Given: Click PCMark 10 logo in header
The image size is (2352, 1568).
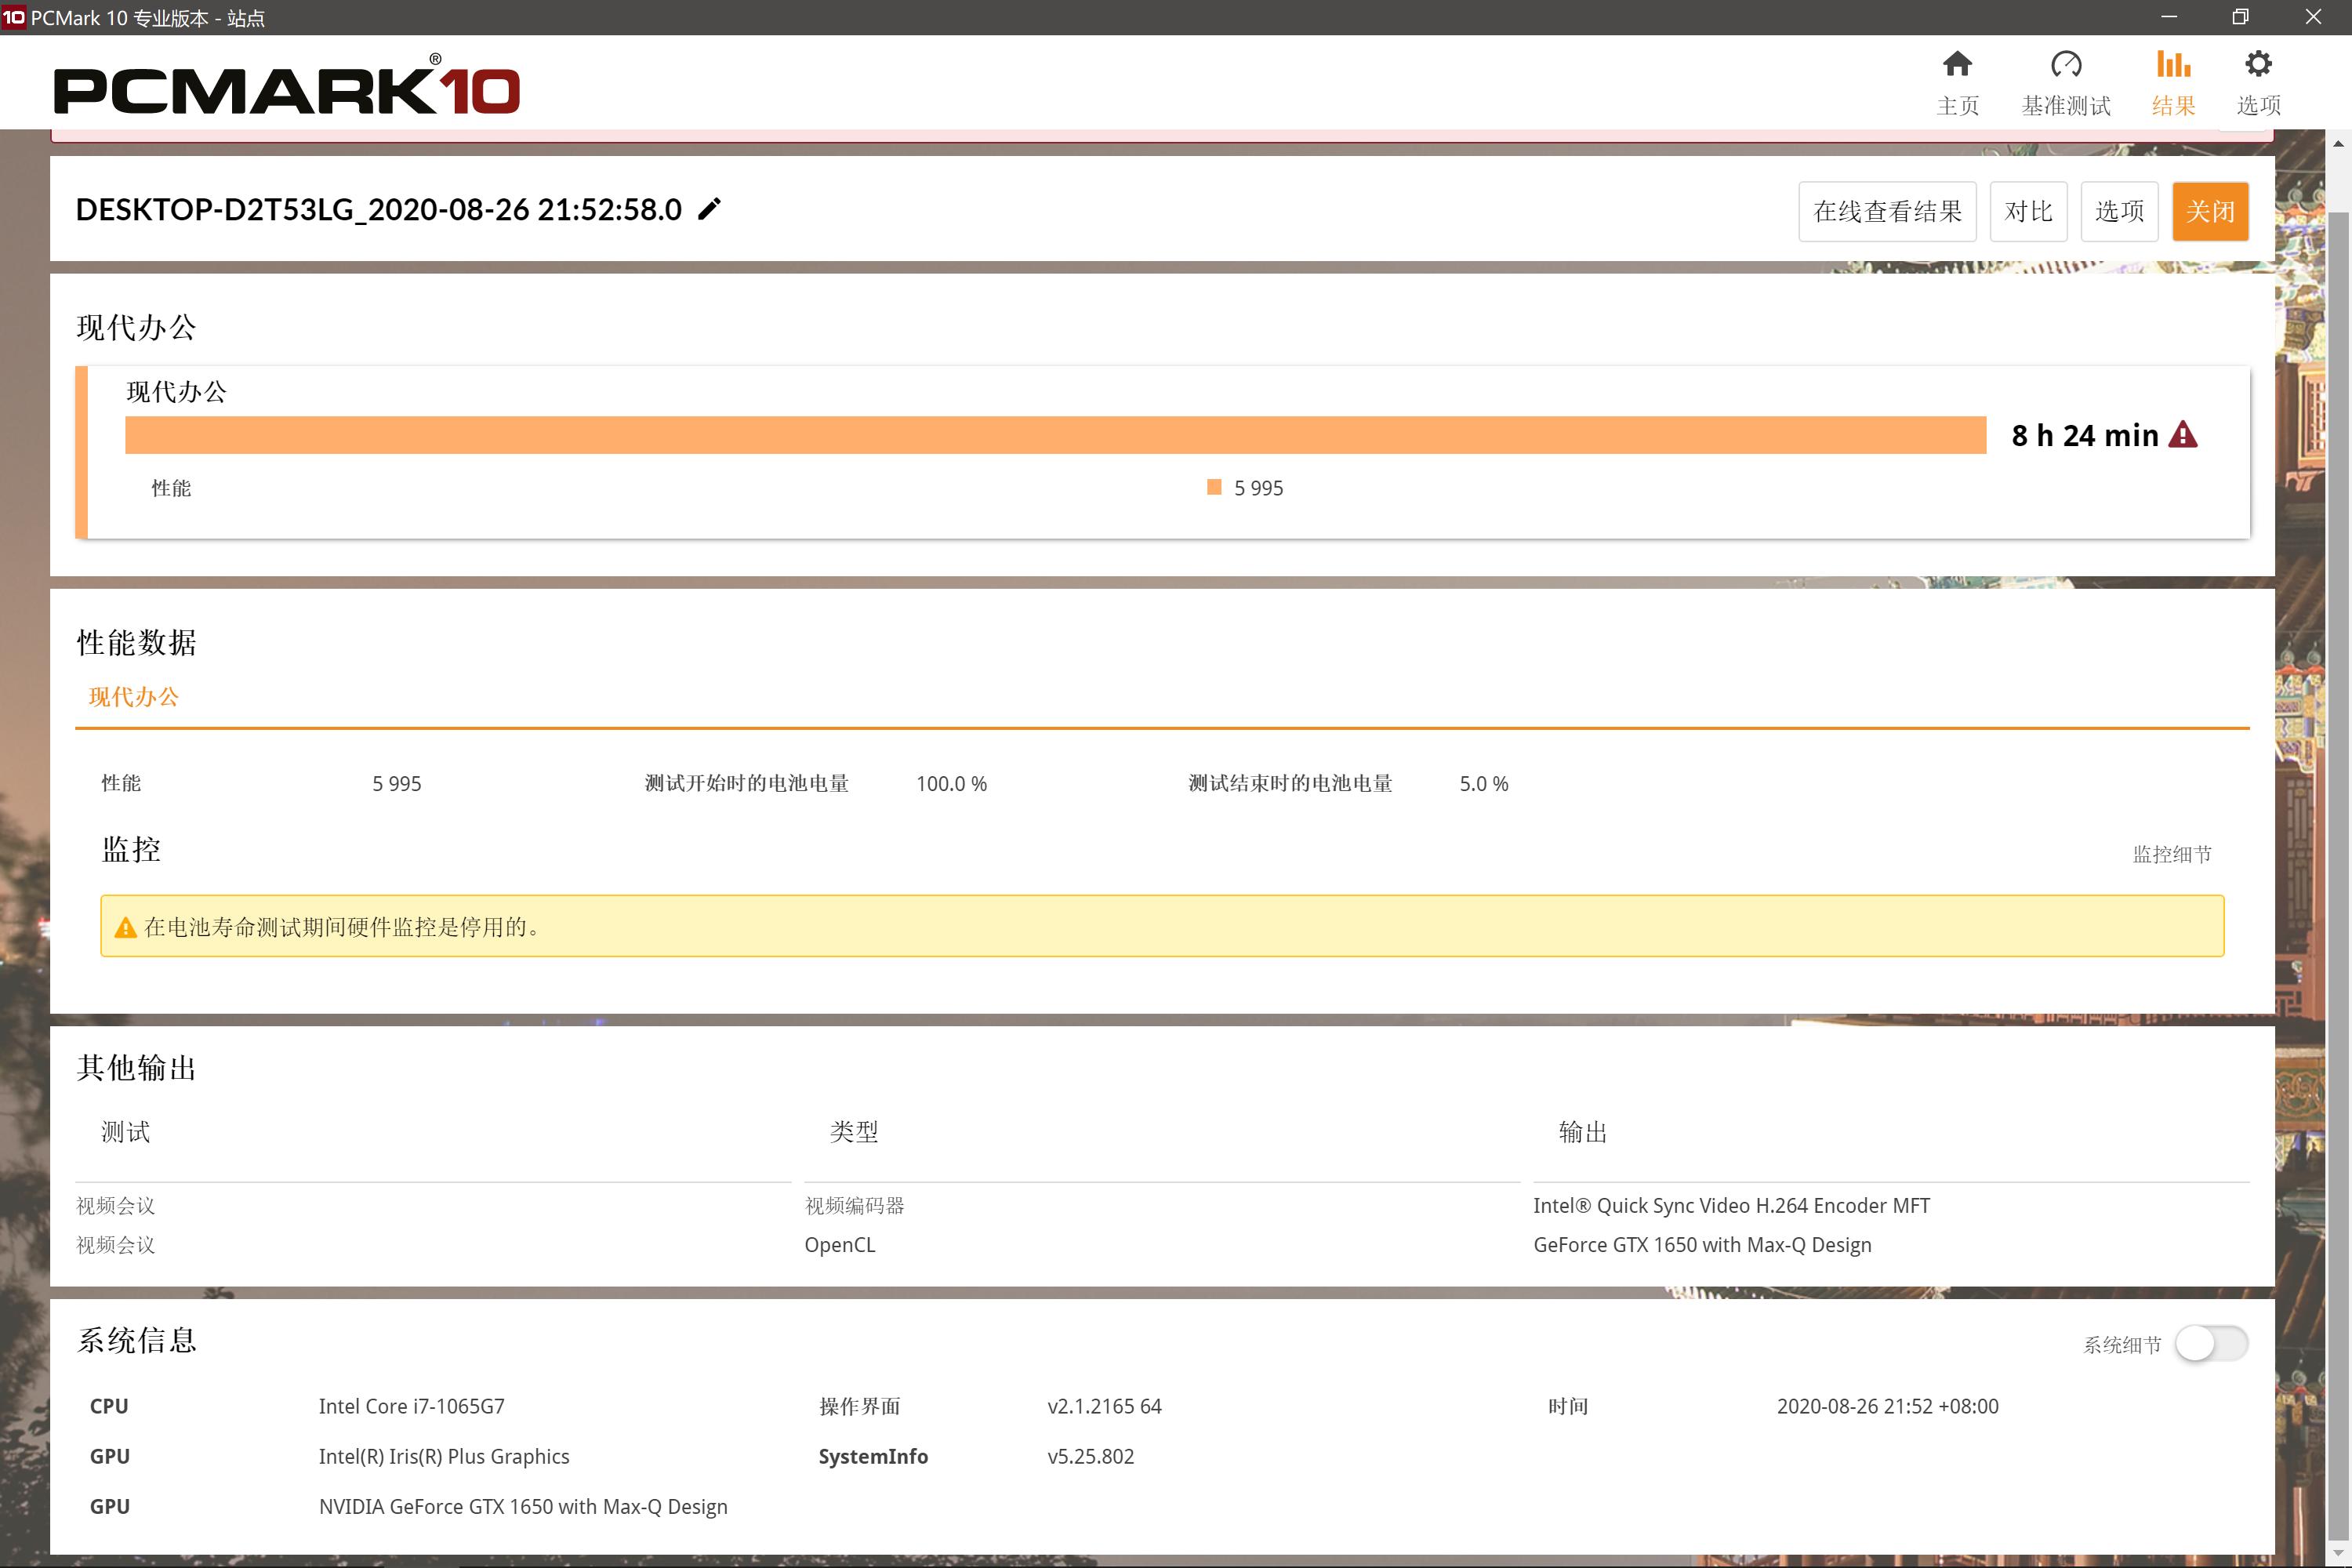Looking at the screenshot, I should (286, 89).
